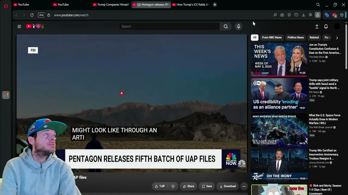Viewport: 348px width, 195px height.
Task: Search open tabs using the title bar magnifier
Action: [x=318, y=5]
